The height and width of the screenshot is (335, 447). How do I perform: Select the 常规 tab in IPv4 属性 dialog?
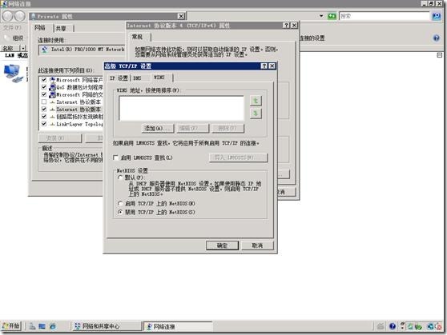(137, 37)
